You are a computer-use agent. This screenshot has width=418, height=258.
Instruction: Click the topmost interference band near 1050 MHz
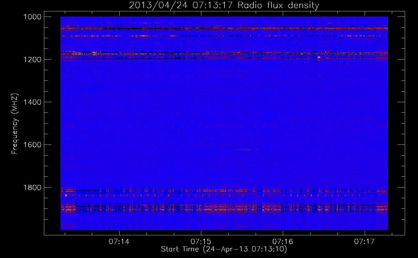(x=224, y=28)
